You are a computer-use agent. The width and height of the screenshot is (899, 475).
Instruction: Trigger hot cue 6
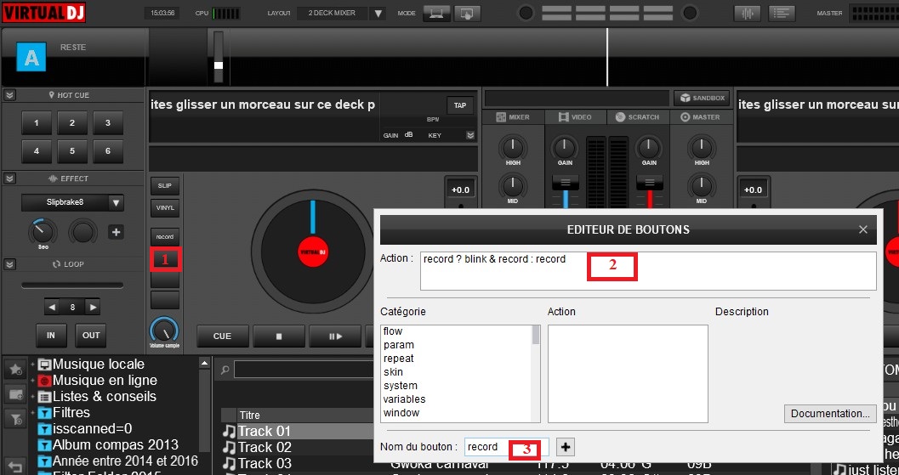click(x=108, y=151)
